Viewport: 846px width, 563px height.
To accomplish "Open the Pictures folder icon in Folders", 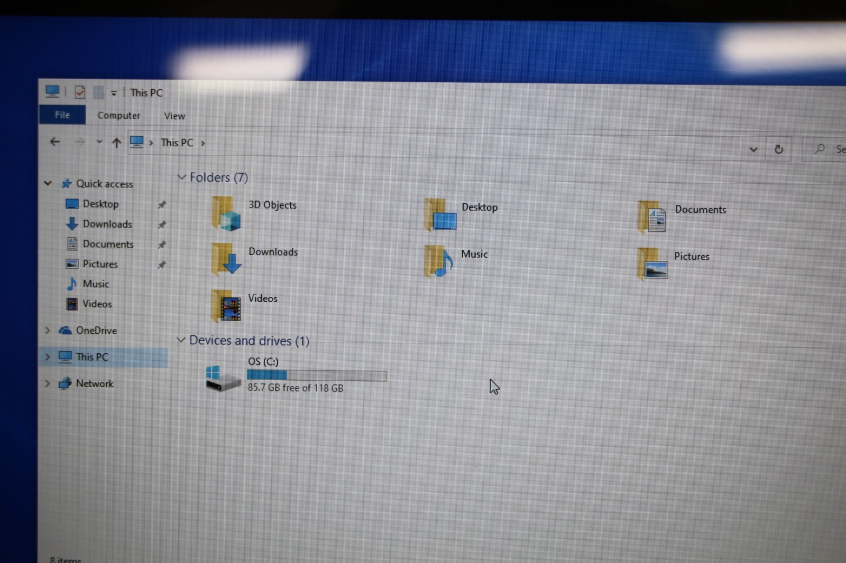I will (x=652, y=263).
